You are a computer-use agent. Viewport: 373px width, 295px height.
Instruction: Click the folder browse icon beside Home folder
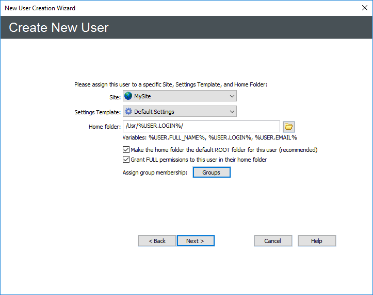point(288,127)
